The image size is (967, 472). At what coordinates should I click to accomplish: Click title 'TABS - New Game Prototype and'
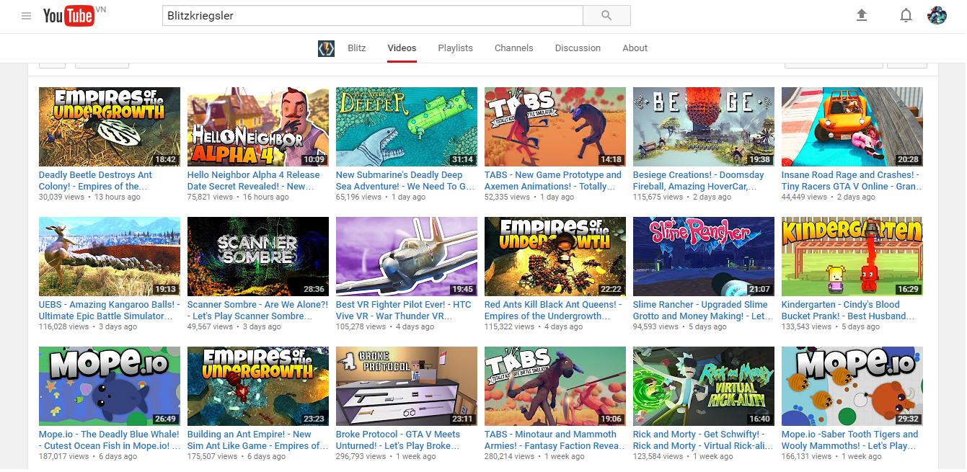(x=553, y=180)
